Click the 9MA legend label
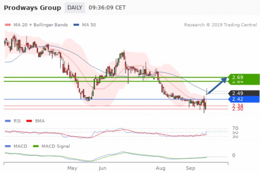Image resolution: width=260 pixels, height=174 pixels. 40,121
